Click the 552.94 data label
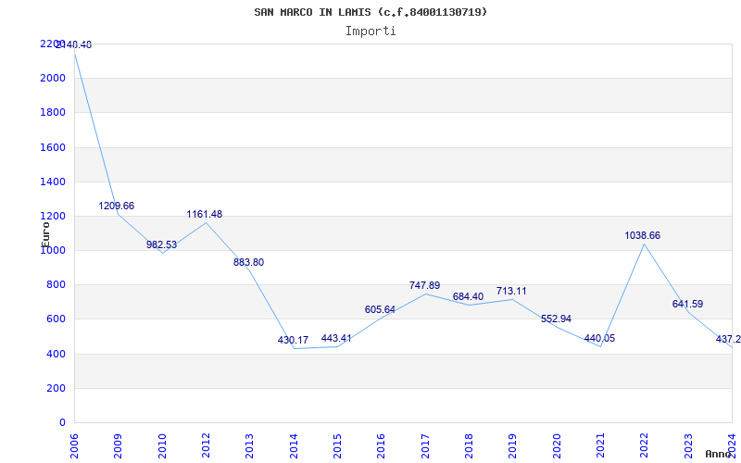 [556, 319]
